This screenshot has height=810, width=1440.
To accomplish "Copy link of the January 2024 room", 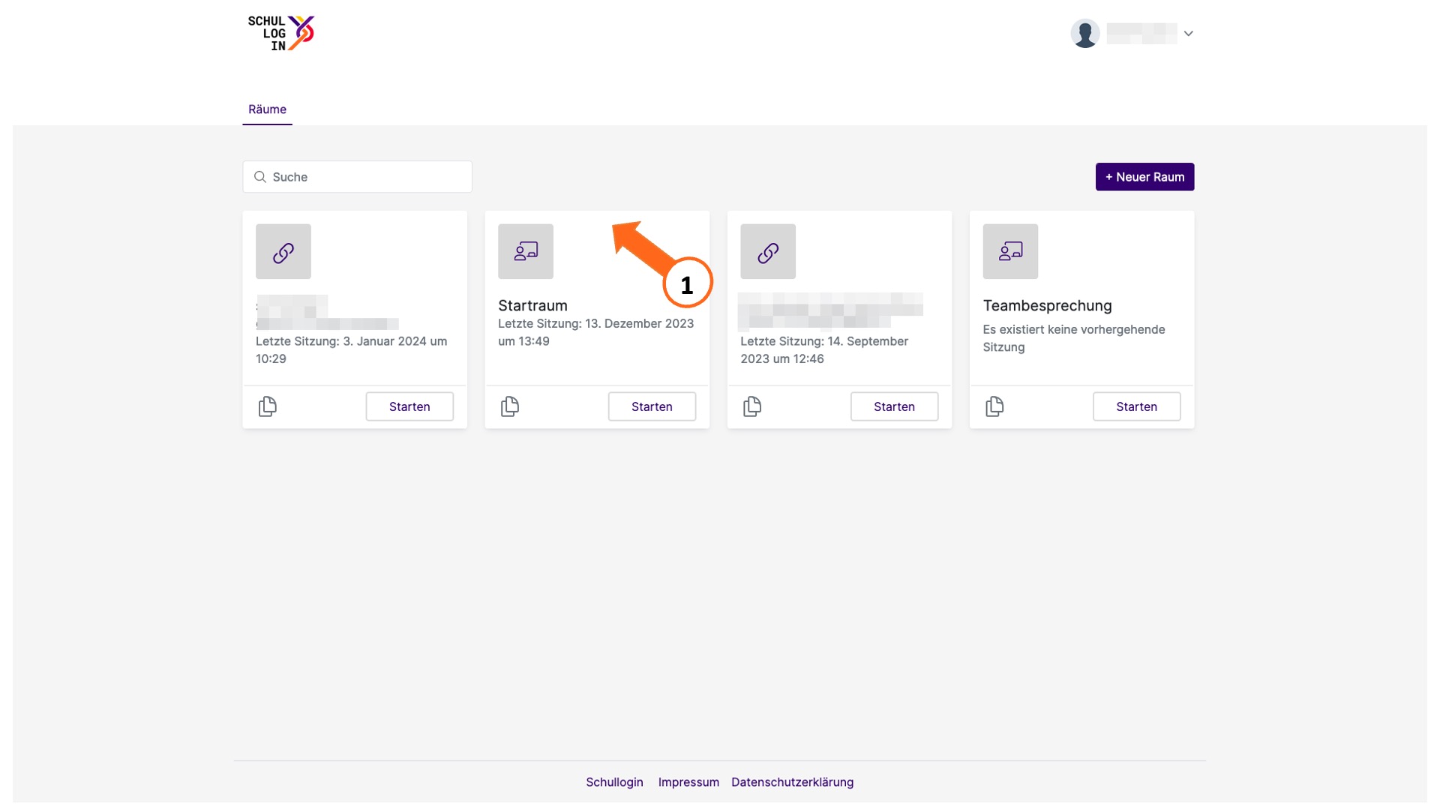I will tap(268, 406).
